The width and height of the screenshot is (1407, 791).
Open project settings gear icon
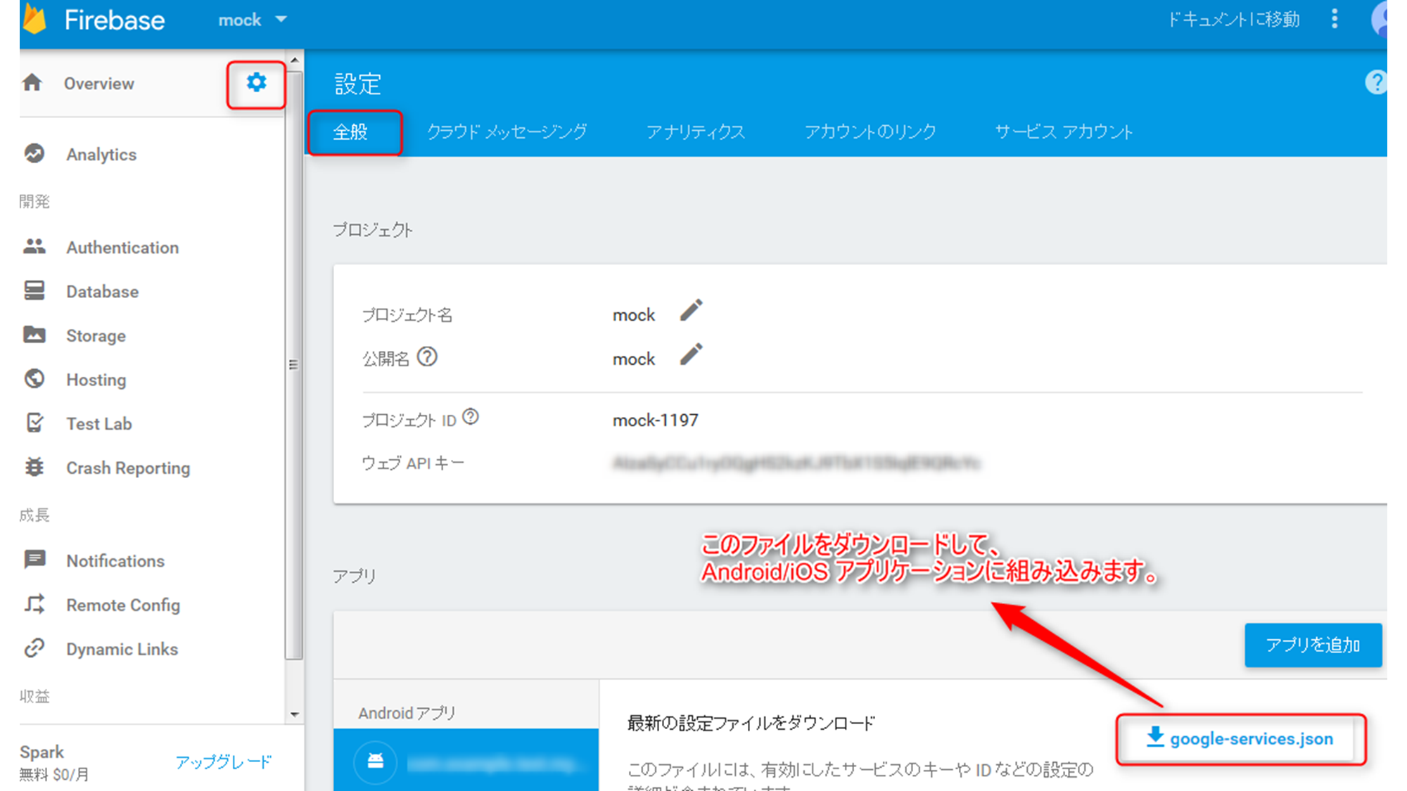pos(256,82)
